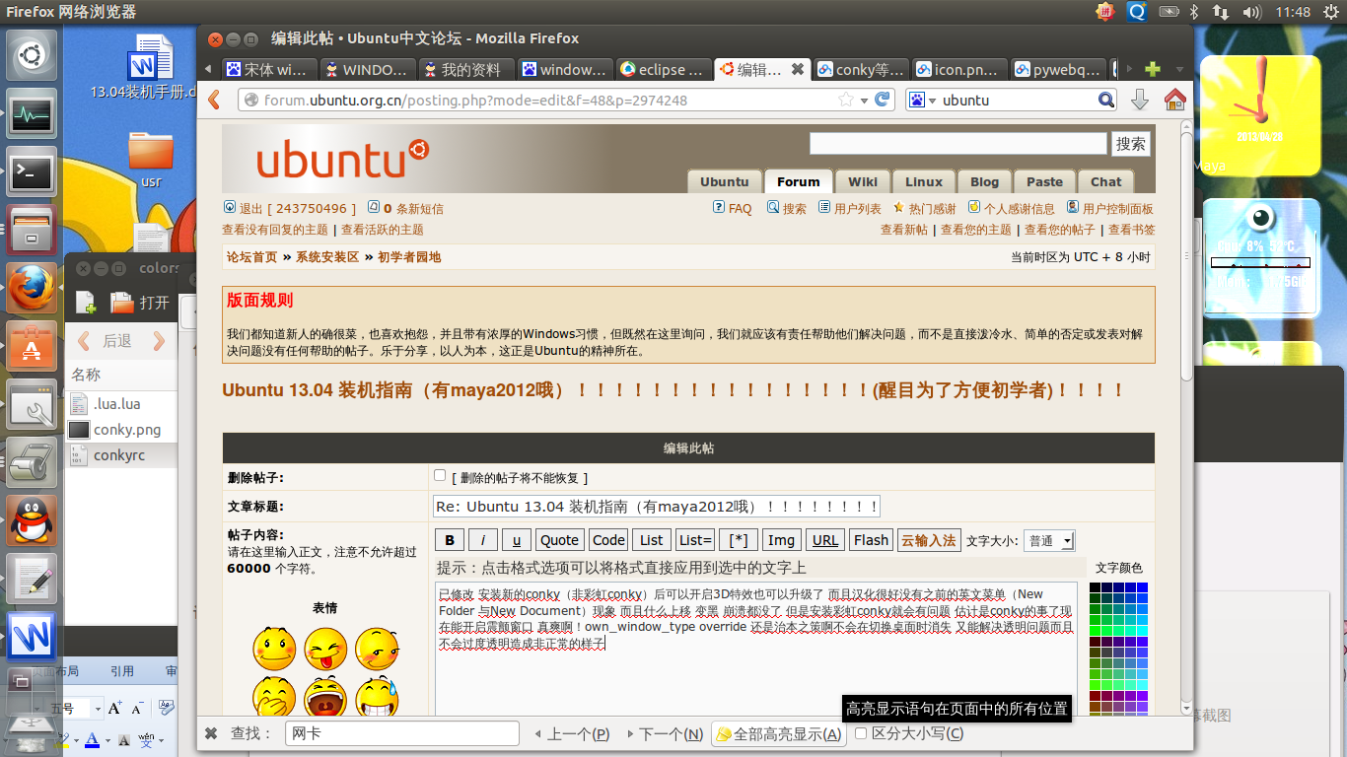Select conky.png in file list

tap(121, 430)
